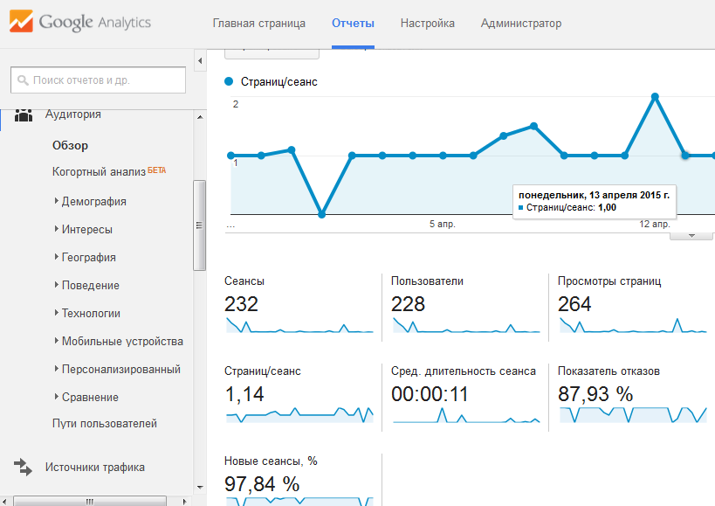The width and height of the screenshot is (715, 506).
Task: Collapse the sidebar with the left arrow
Action: point(200,60)
